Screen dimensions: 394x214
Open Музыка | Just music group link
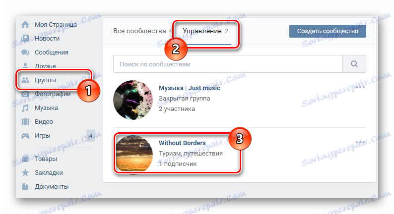point(190,88)
